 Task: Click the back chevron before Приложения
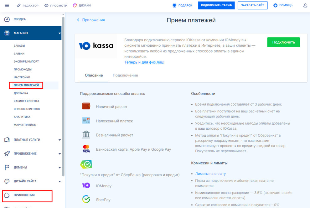click(x=78, y=20)
